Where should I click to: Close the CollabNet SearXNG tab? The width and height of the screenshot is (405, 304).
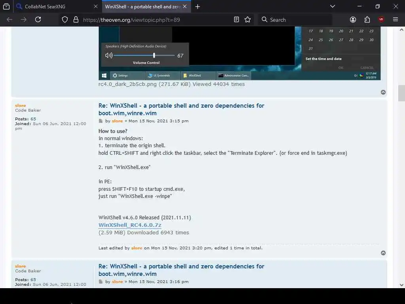click(x=96, y=6)
